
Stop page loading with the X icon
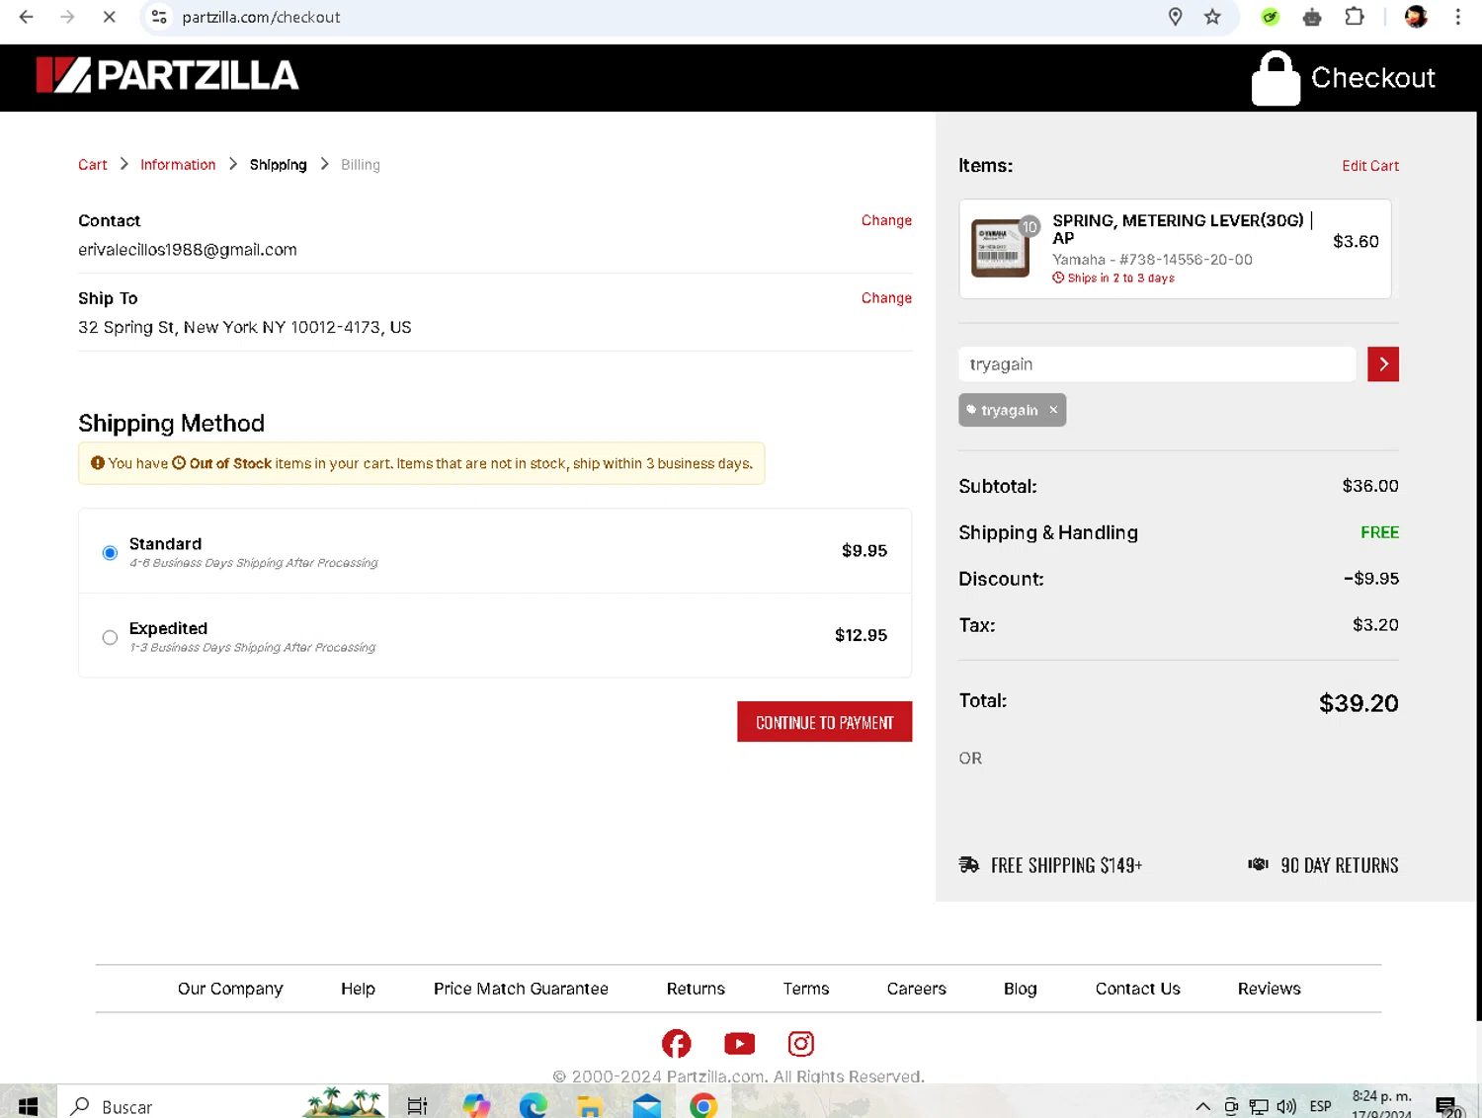pos(110,17)
